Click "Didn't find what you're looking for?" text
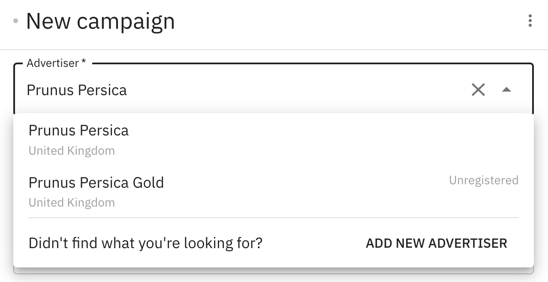Screen dimensions: 548x282 145,243
